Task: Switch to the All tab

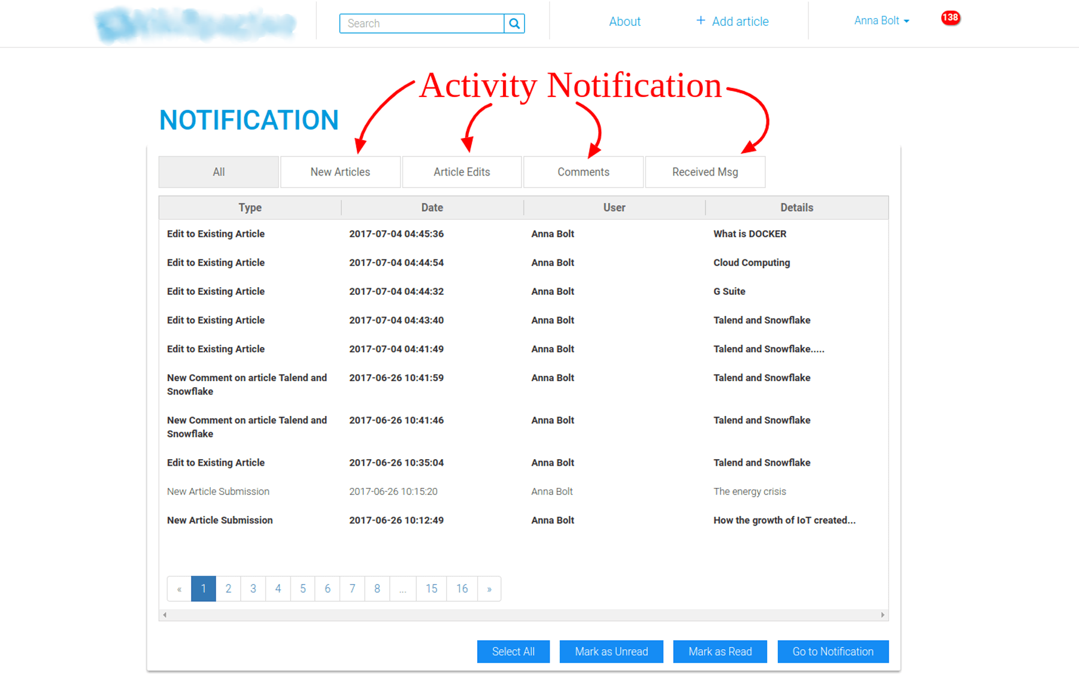Action: [x=219, y=172]
